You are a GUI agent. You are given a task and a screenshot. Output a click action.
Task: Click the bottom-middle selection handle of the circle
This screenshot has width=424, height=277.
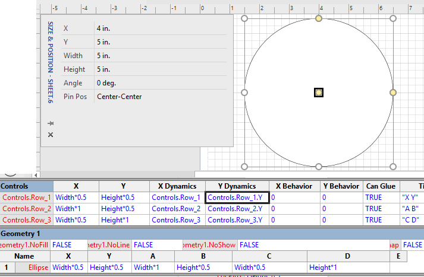[x=319, y=167]
